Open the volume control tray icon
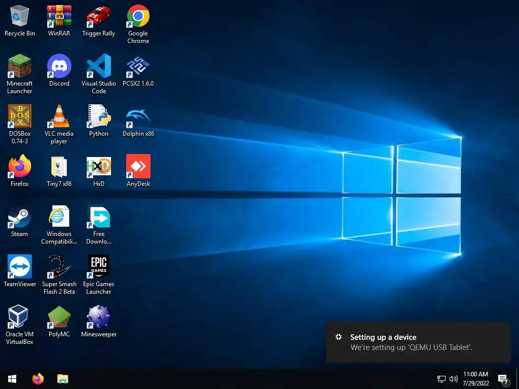The image size is (519, 389). tap(454, 379)
